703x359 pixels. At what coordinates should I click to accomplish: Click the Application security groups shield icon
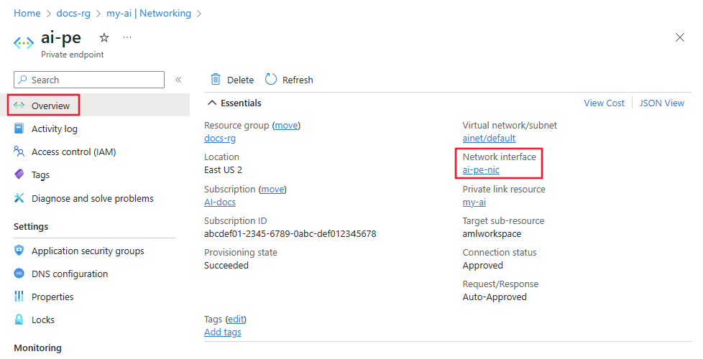pyautogui.click(x=19, y=251)
